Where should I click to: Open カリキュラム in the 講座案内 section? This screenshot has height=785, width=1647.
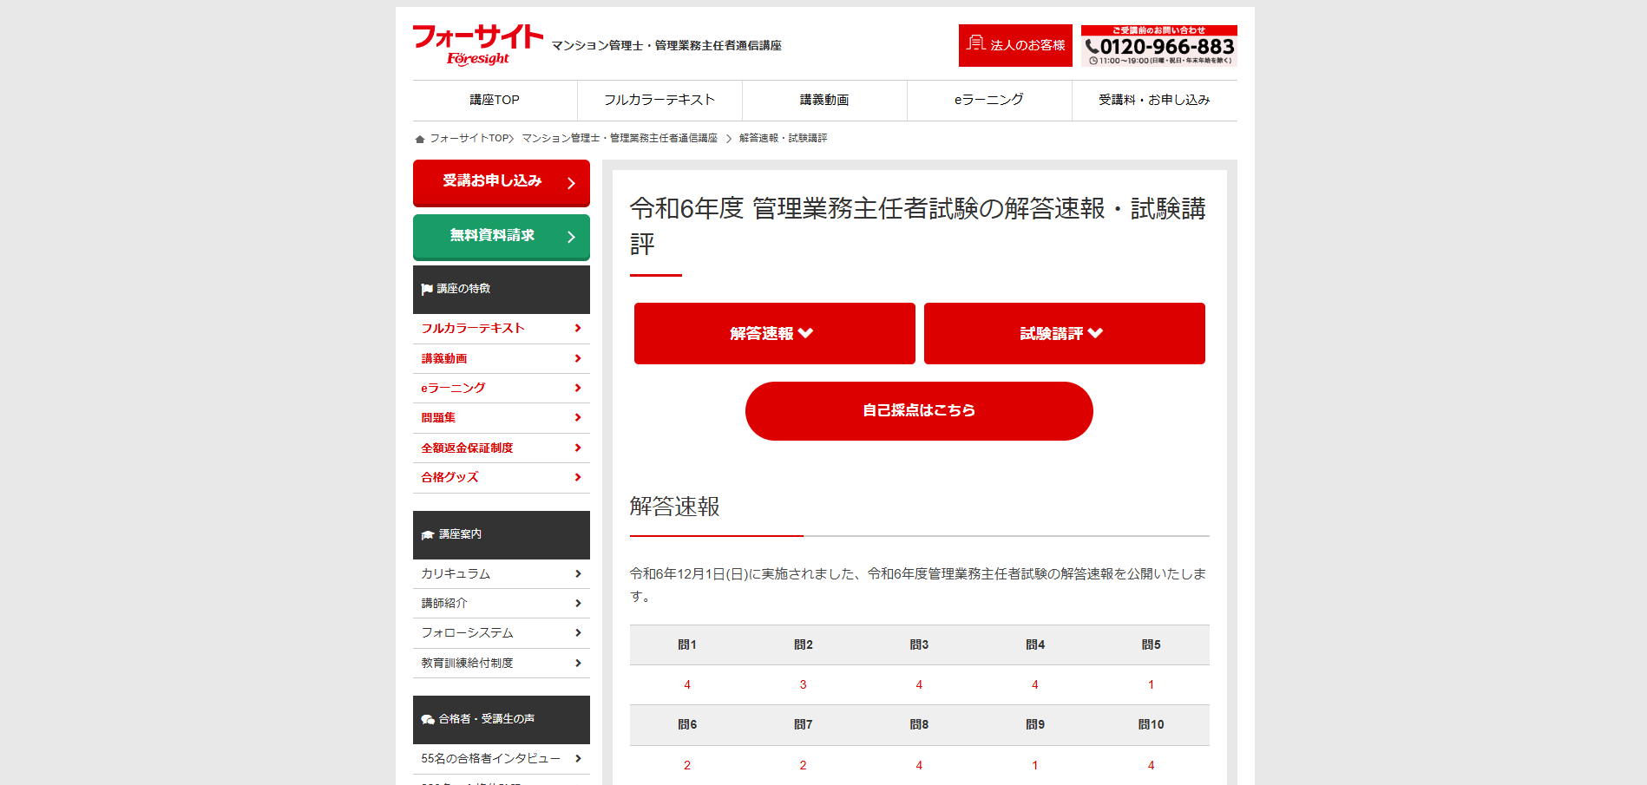pyautogui.click(x=456, y=574)
